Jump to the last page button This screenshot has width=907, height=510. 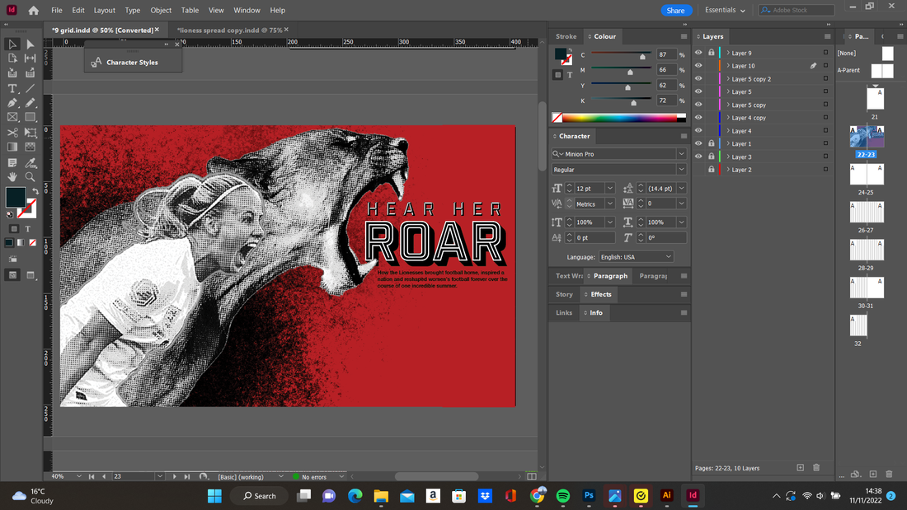(187, 476)
